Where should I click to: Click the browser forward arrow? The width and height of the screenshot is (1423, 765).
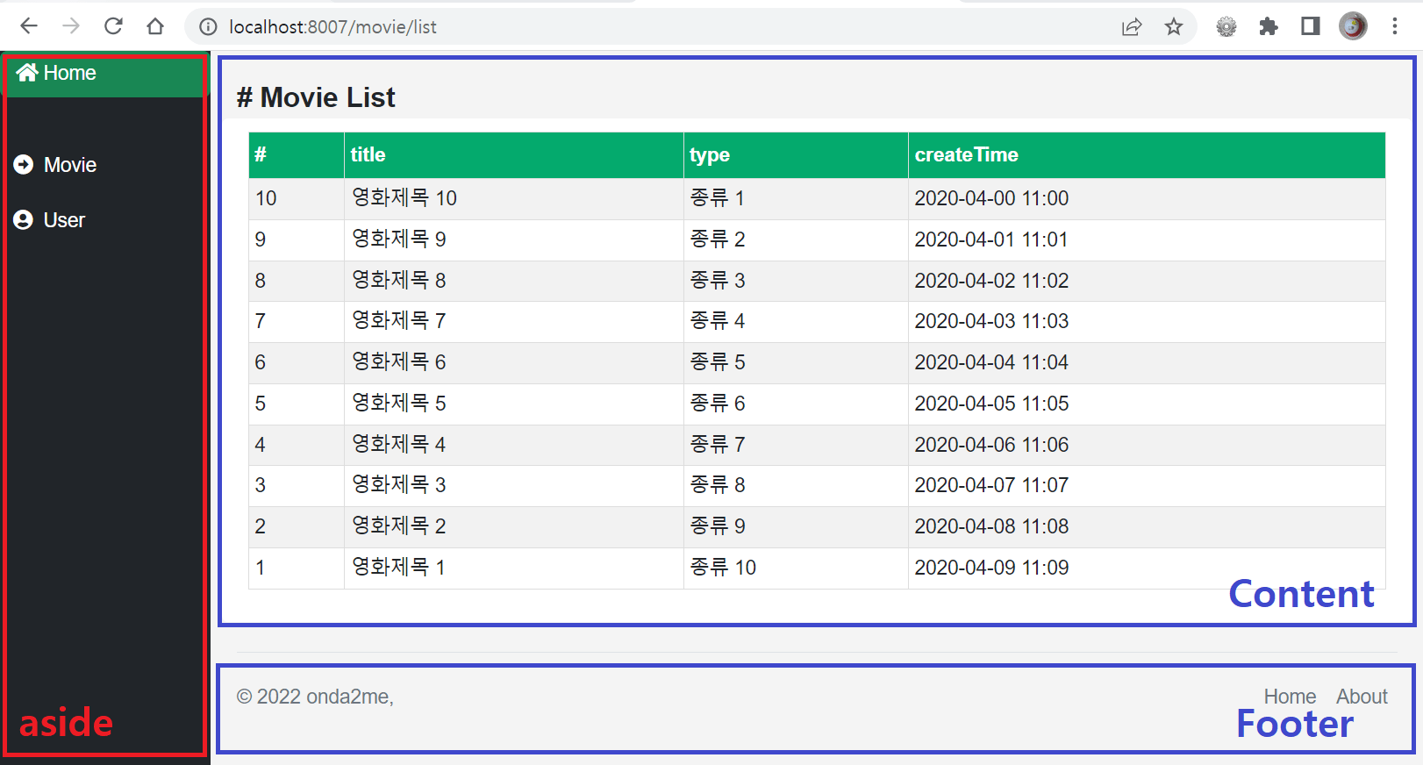tap(71, 26)
